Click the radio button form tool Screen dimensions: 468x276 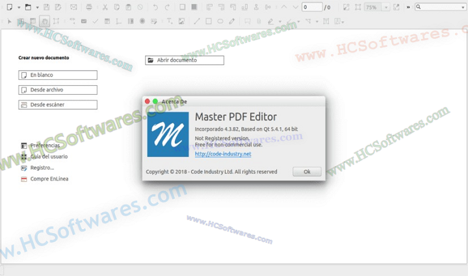click(142, 21)
